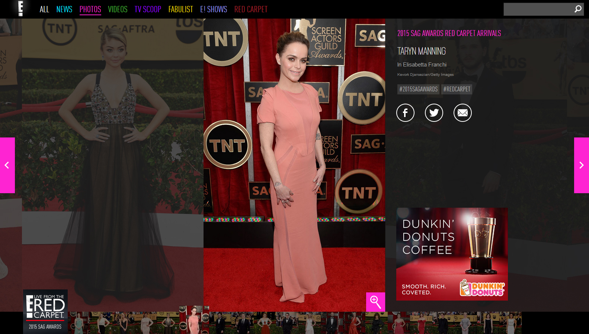Switch to the VIDEOS section

118,9
